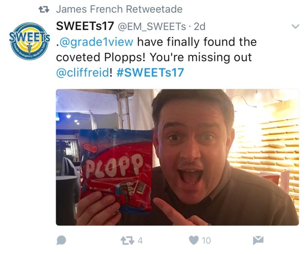Screen dimensions: 308x254
Task: Click the tweet body text
Action: coord(156,57)
